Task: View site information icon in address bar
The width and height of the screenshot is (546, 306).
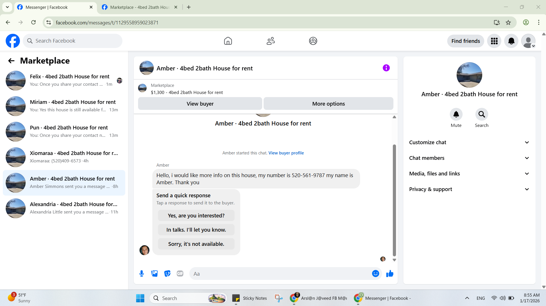Action: coord(49,22)
